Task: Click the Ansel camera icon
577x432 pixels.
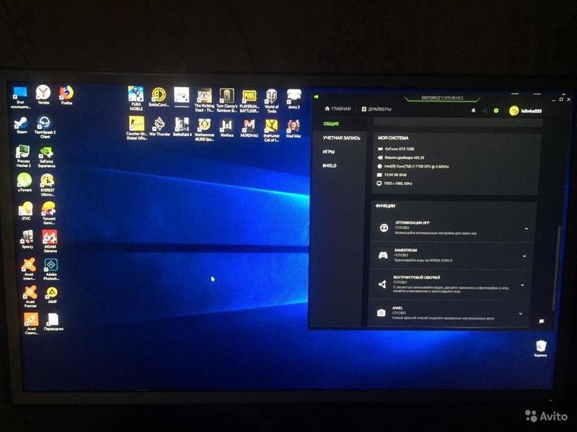Action: click(382, 313)
